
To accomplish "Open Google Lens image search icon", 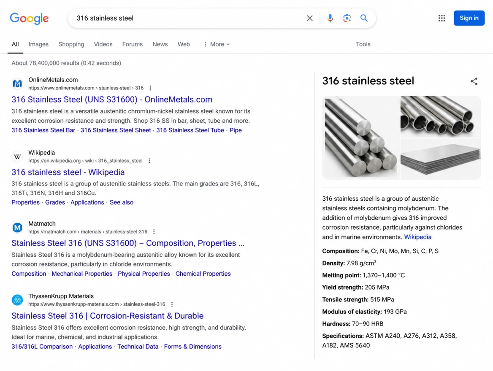I will pos(347,18).
